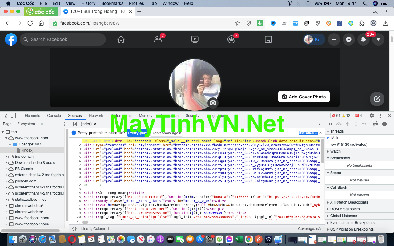Select the DevTools inspect element icon

tap(5, 116)
